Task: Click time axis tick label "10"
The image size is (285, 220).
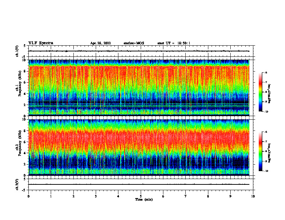Action: [x=253, y=196]
